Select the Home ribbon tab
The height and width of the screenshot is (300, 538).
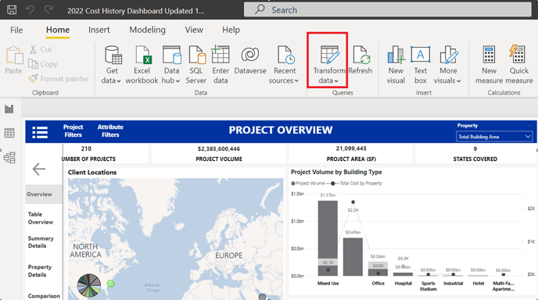pyautogui.click(x=58, y=30)
